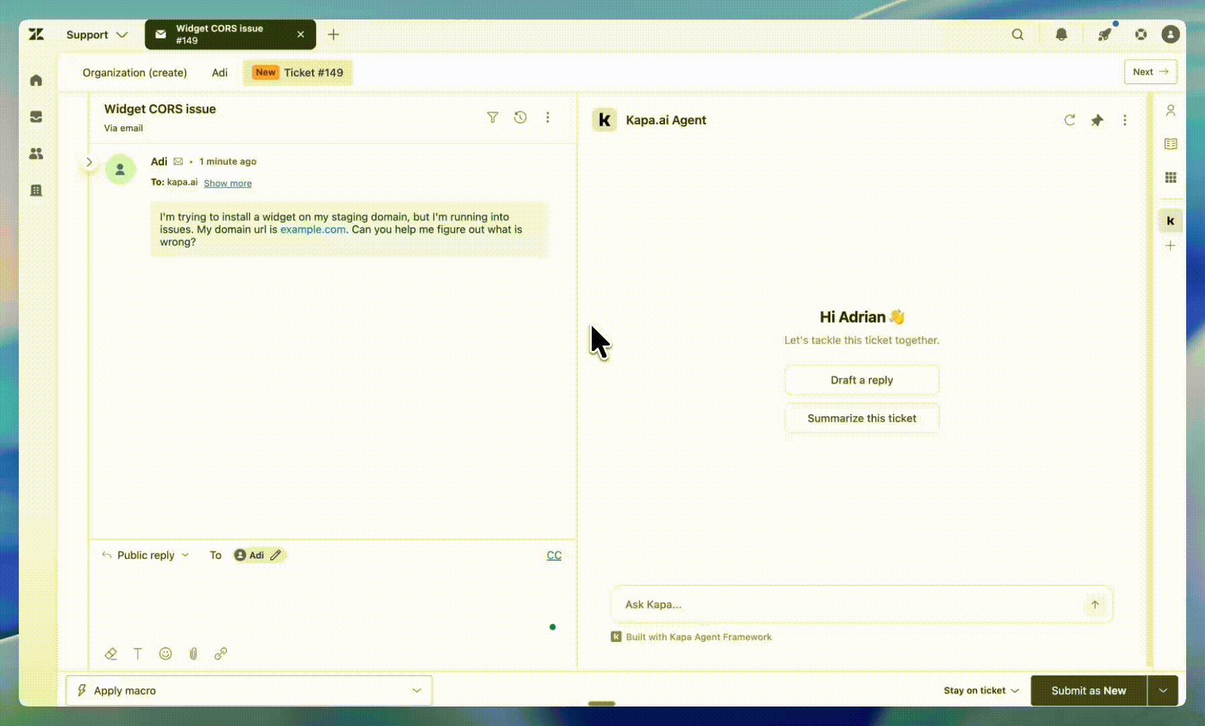
Task: Click the rocket icon in top bar
Action: (x=1104, y=34)
